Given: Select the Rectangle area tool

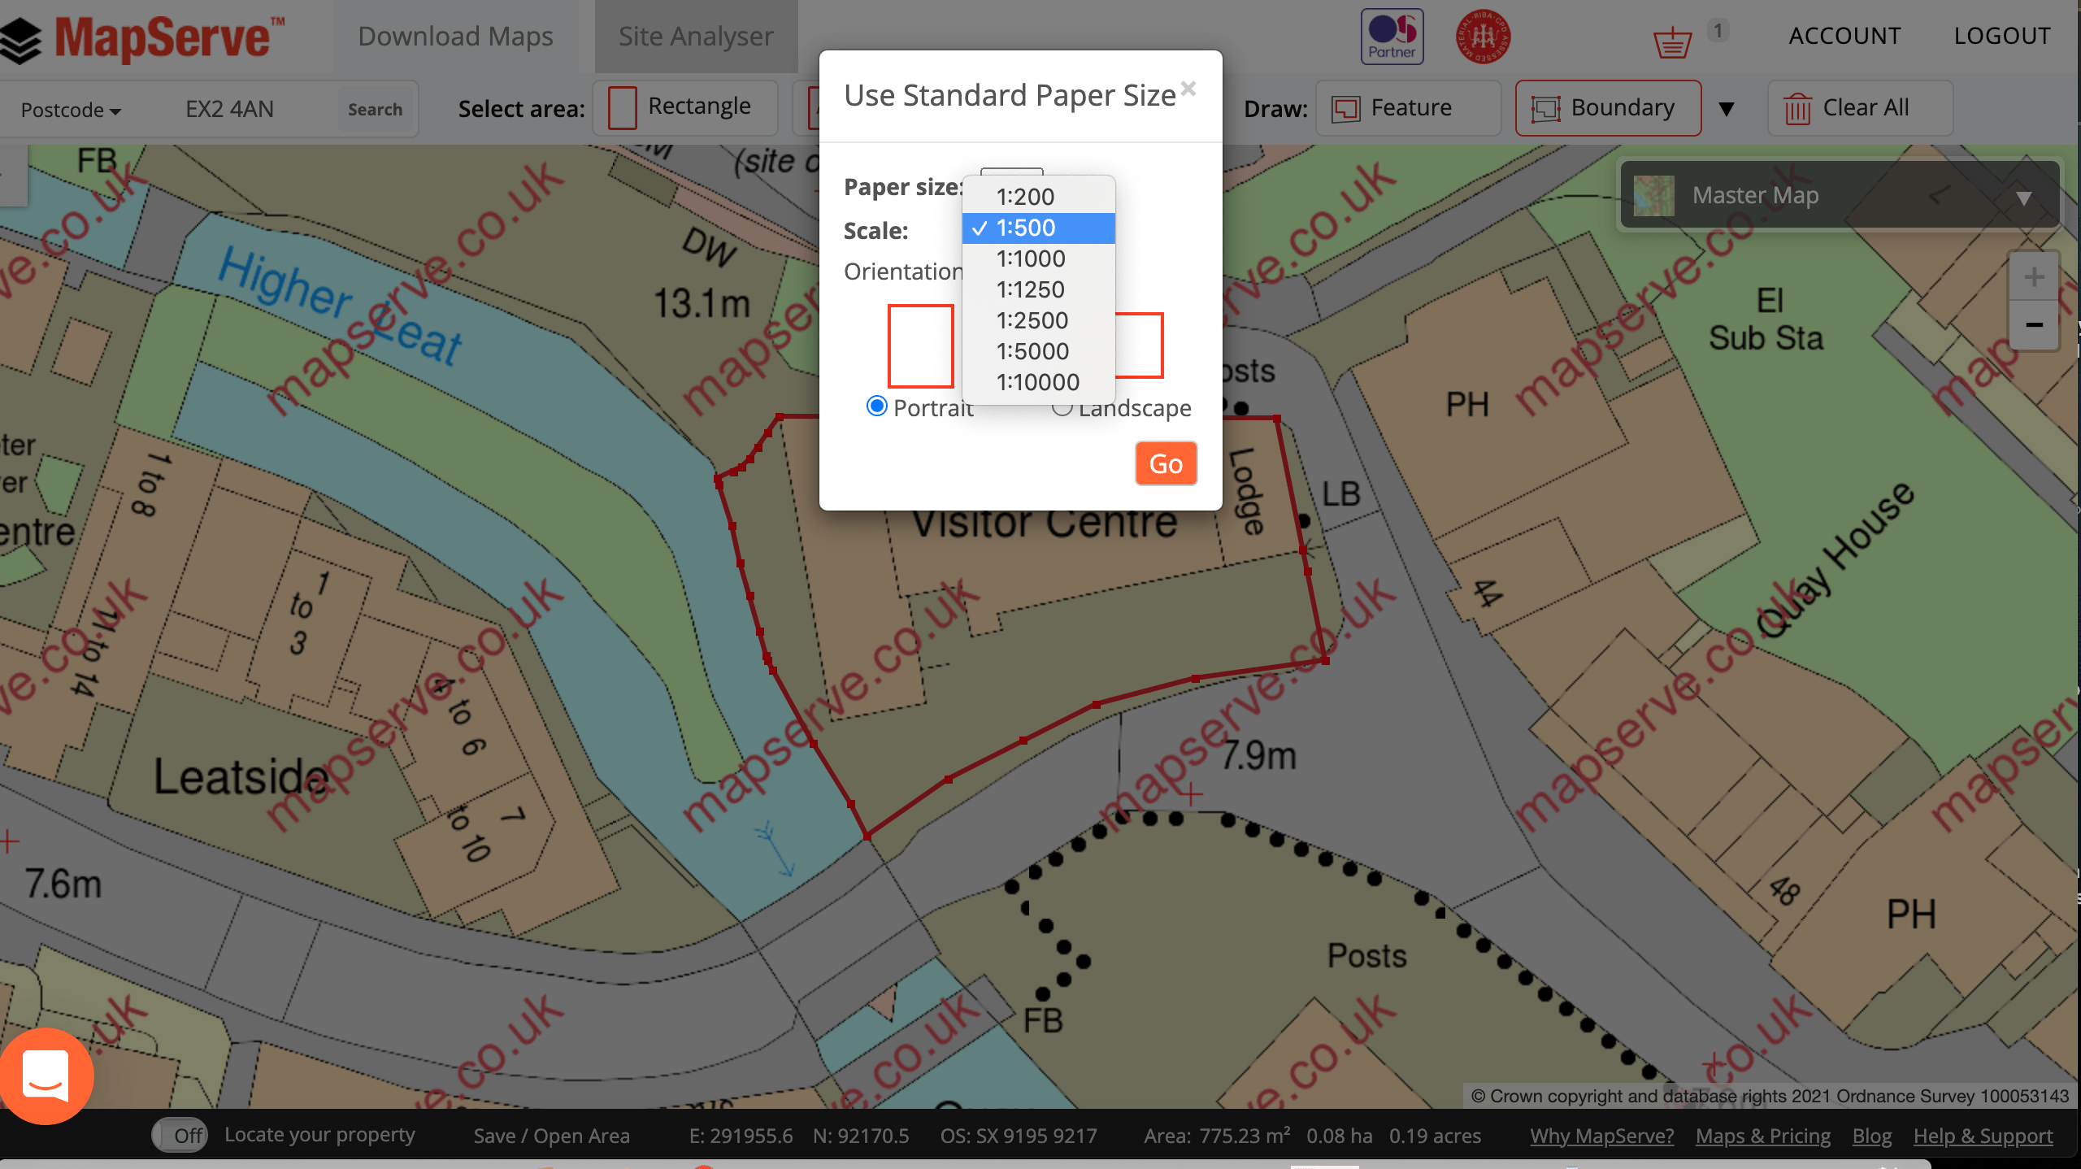Looking at the screenshot, I should (684, 107).
